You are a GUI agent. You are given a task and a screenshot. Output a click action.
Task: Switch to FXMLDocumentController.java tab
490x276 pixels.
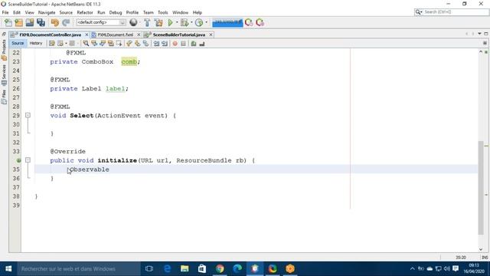[50, 34]
